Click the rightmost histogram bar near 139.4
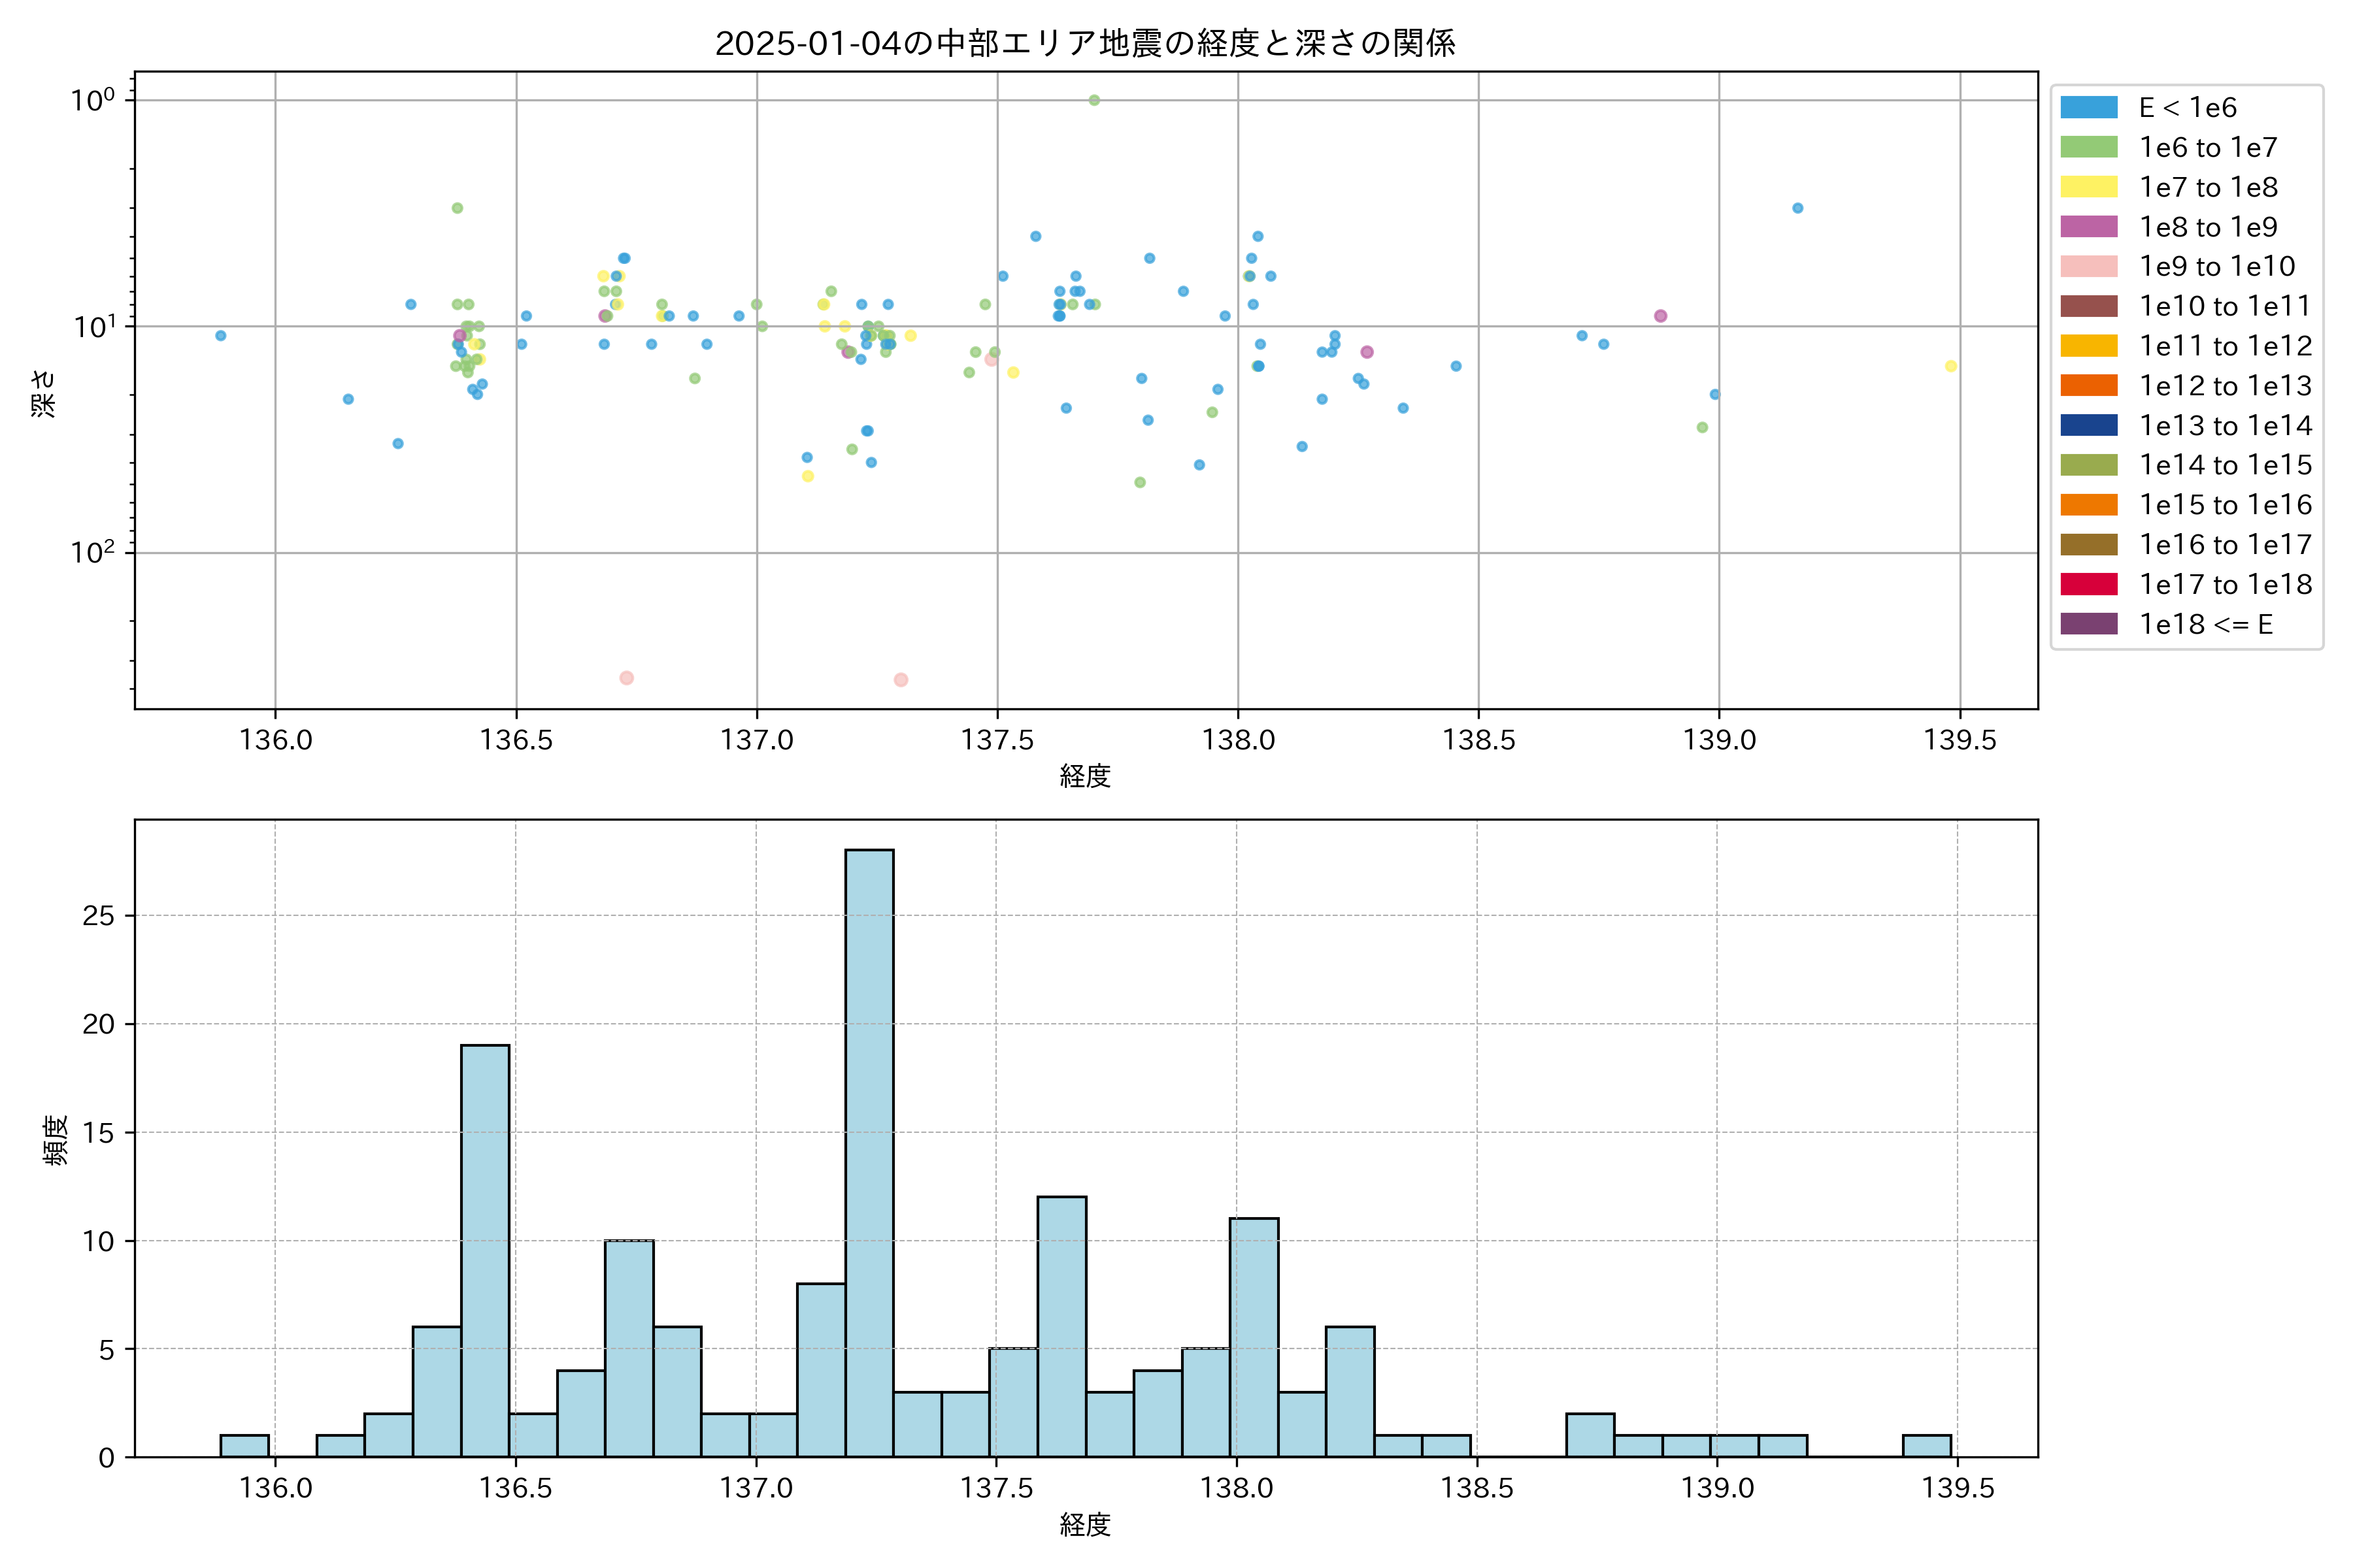 click(x=1926, y=1446)
